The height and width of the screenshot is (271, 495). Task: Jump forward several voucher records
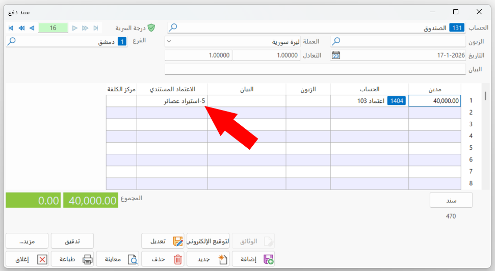click(85, 28)
